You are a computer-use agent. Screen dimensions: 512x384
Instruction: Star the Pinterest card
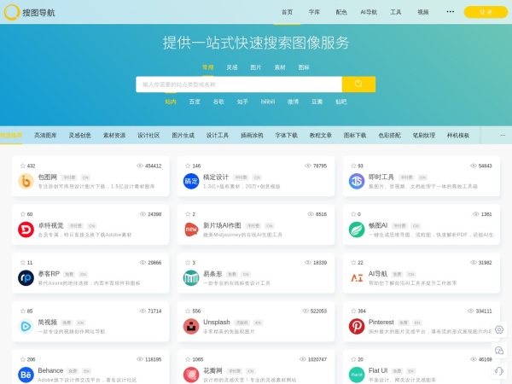[353, 311]
